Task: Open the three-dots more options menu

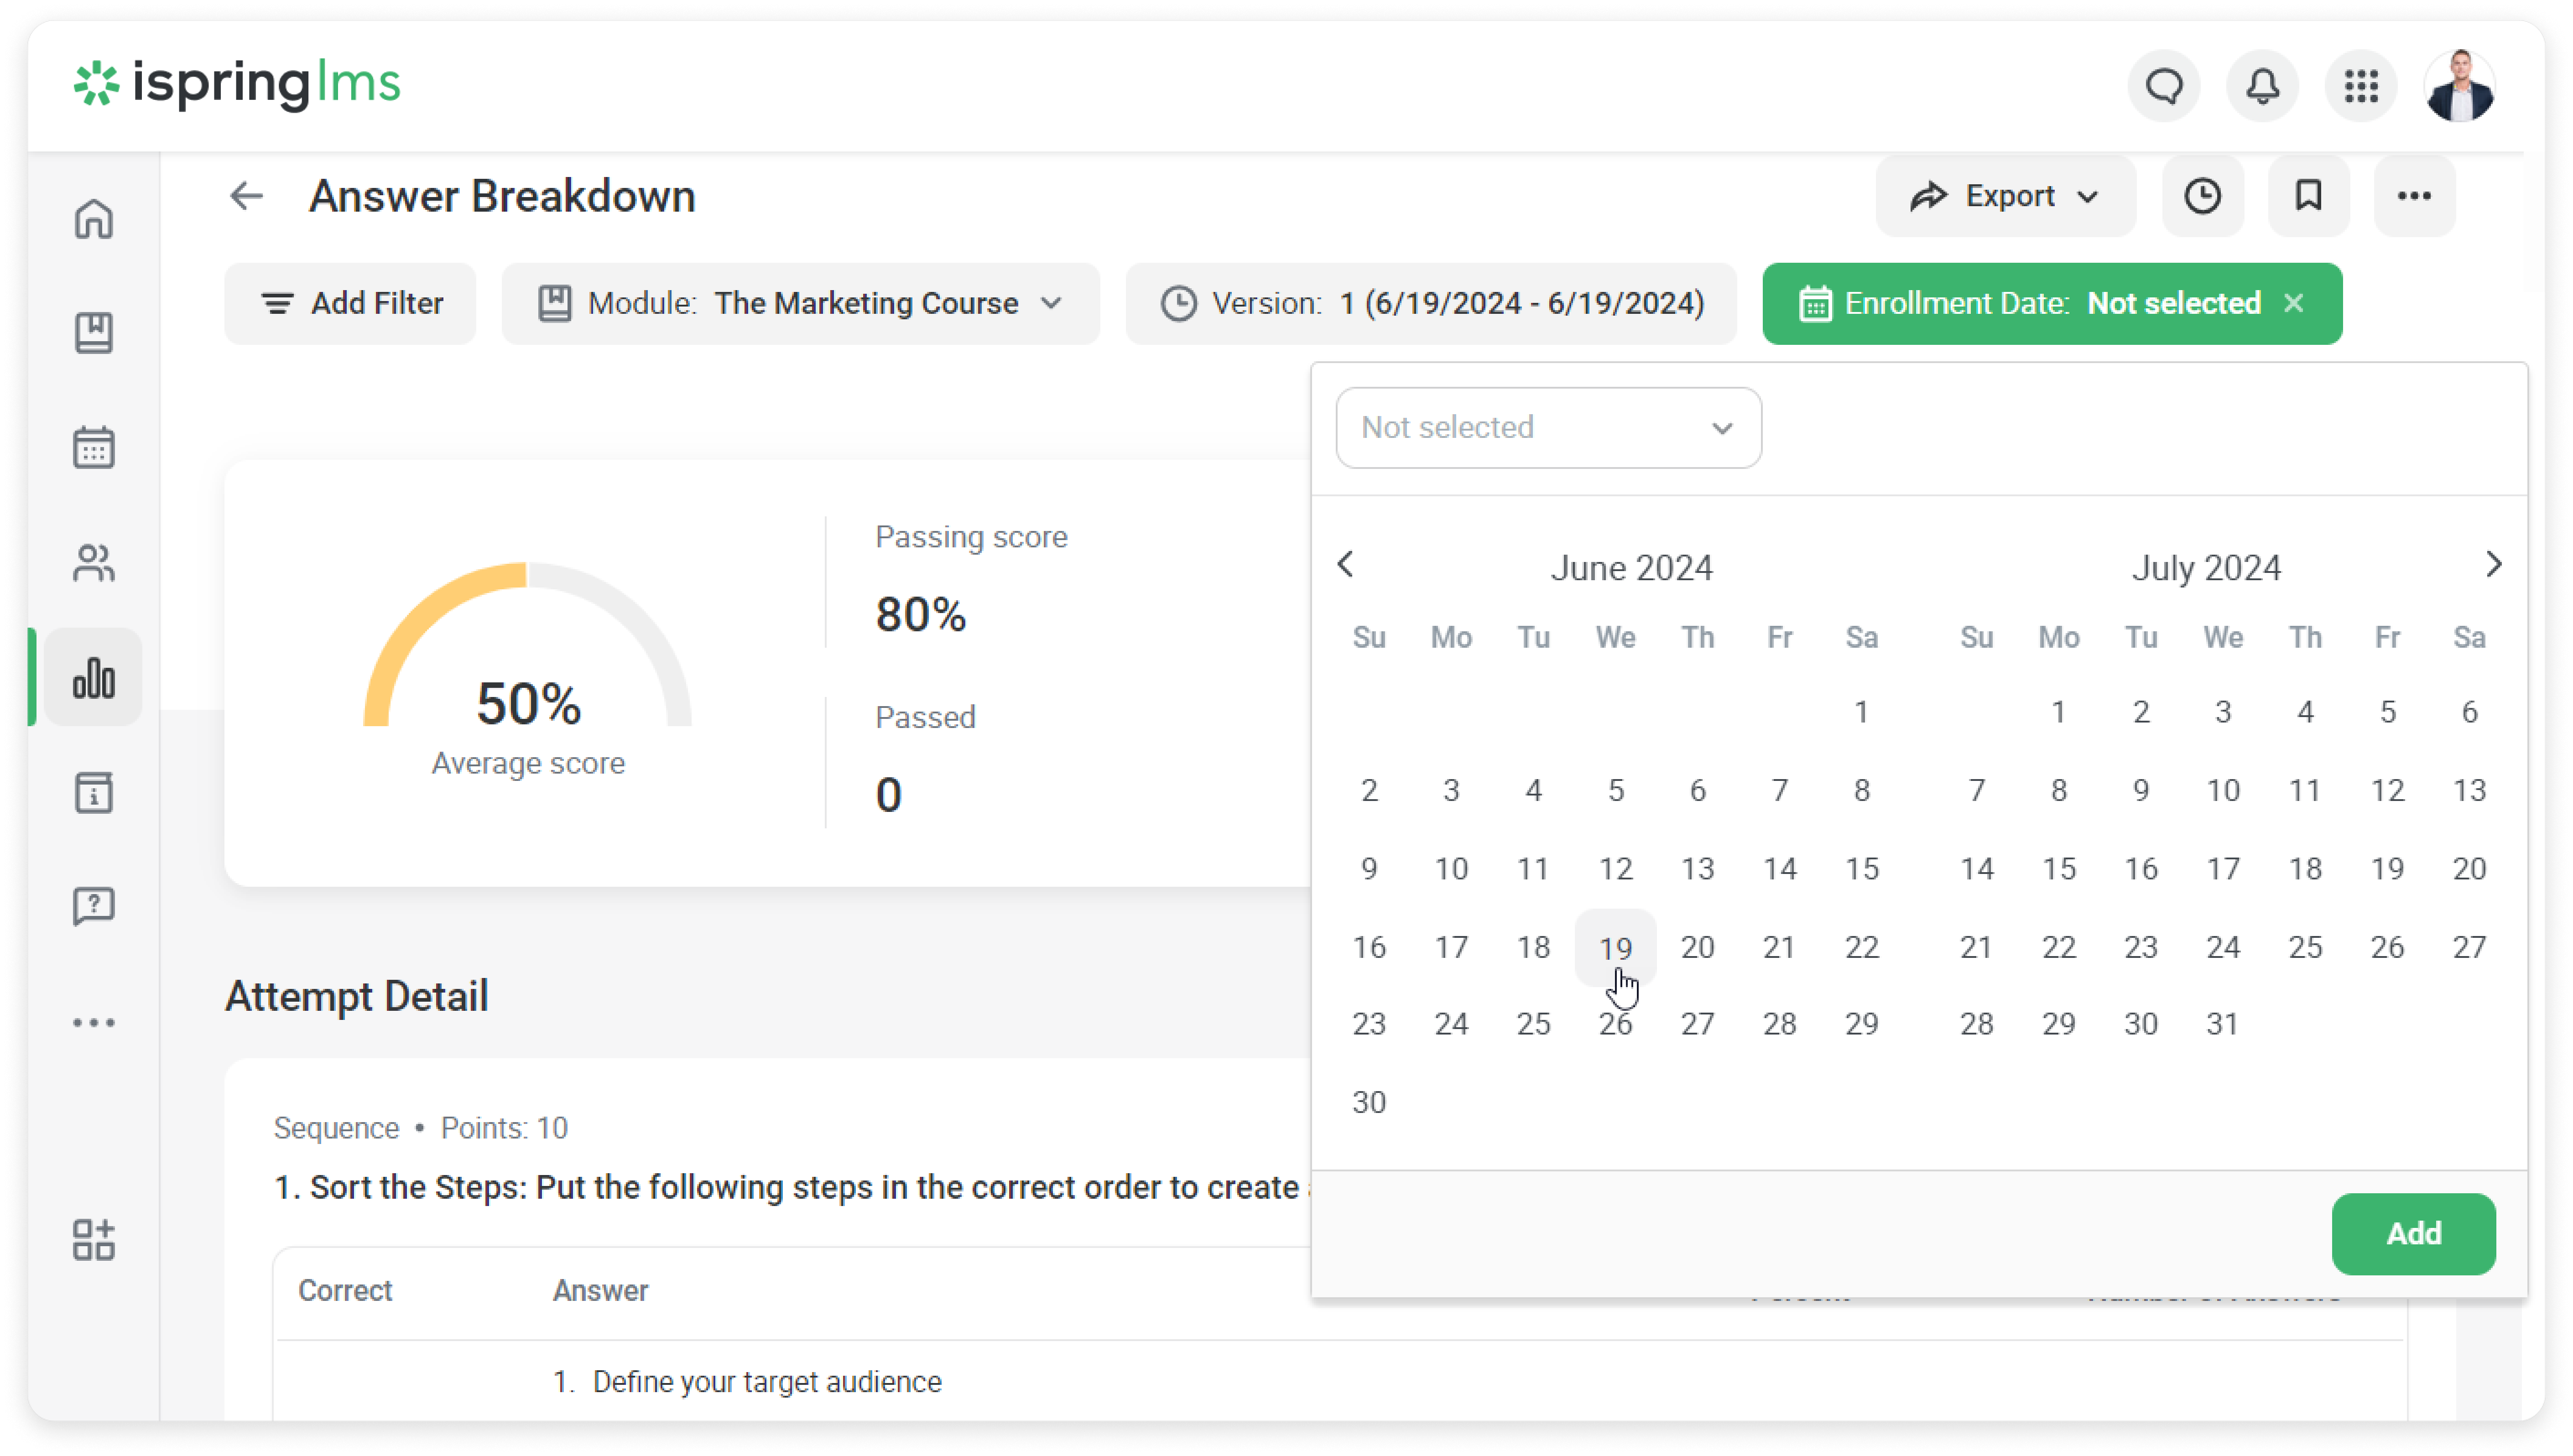Action: coord(2414,196)
